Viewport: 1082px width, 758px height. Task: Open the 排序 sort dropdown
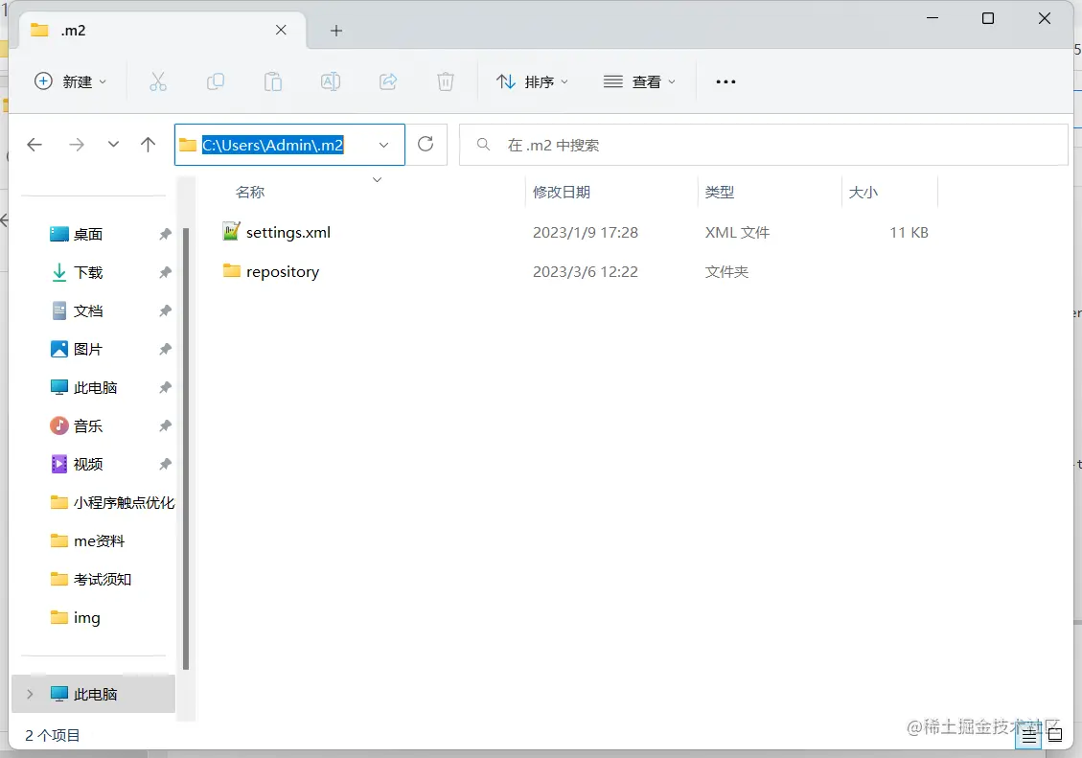532,81
